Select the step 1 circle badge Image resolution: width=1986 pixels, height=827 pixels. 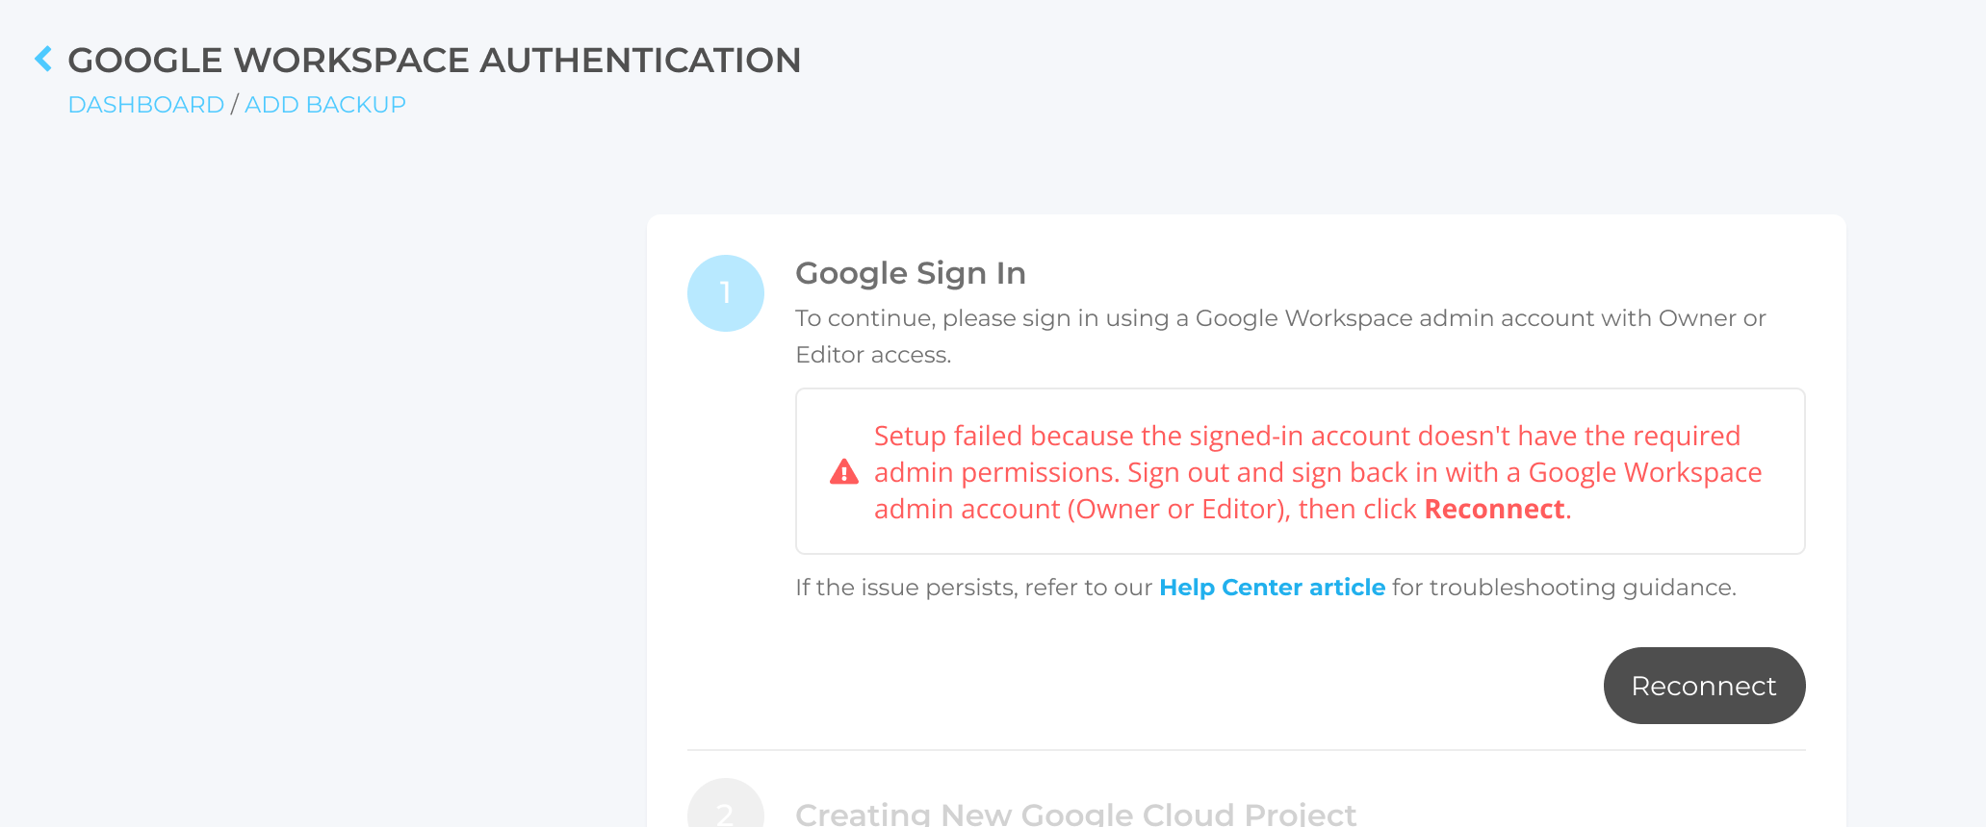(726, 293)
